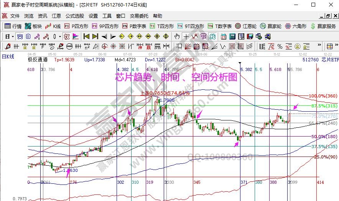339x201 pixels.
Task: Click the 赢家服务 button
Action: click(323, 26)
